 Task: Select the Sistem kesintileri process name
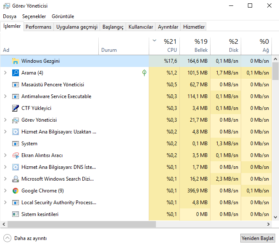click(40, 214)
